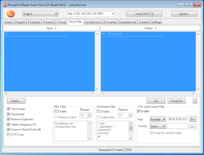The height and width of the screenshot is (155, 204).
Task: Click threads:4+0 mem status bar text
Action: (x=115, y=150)
